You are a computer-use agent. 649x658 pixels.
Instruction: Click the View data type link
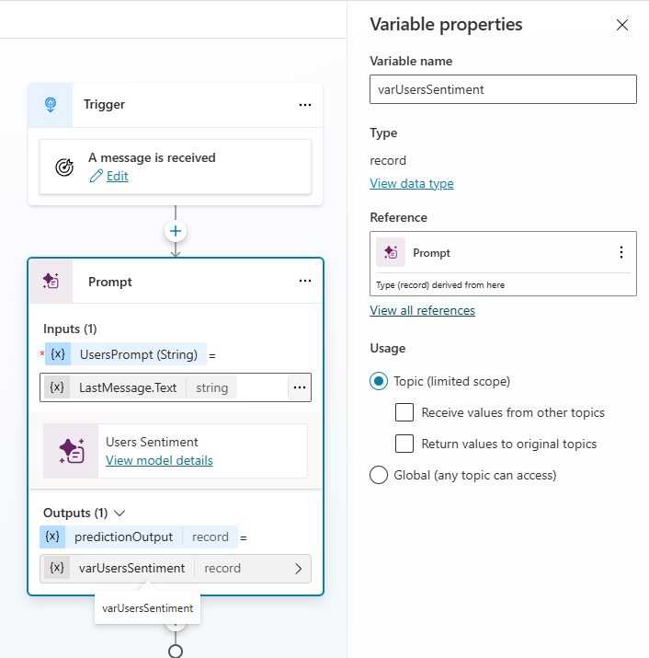click(411, 183)
